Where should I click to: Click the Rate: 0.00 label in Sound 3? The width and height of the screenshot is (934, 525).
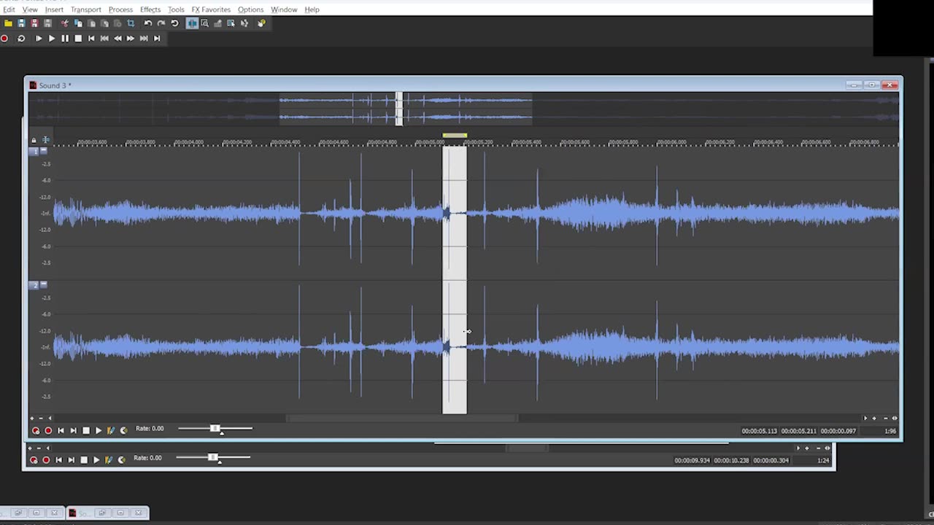click(150, 429)
